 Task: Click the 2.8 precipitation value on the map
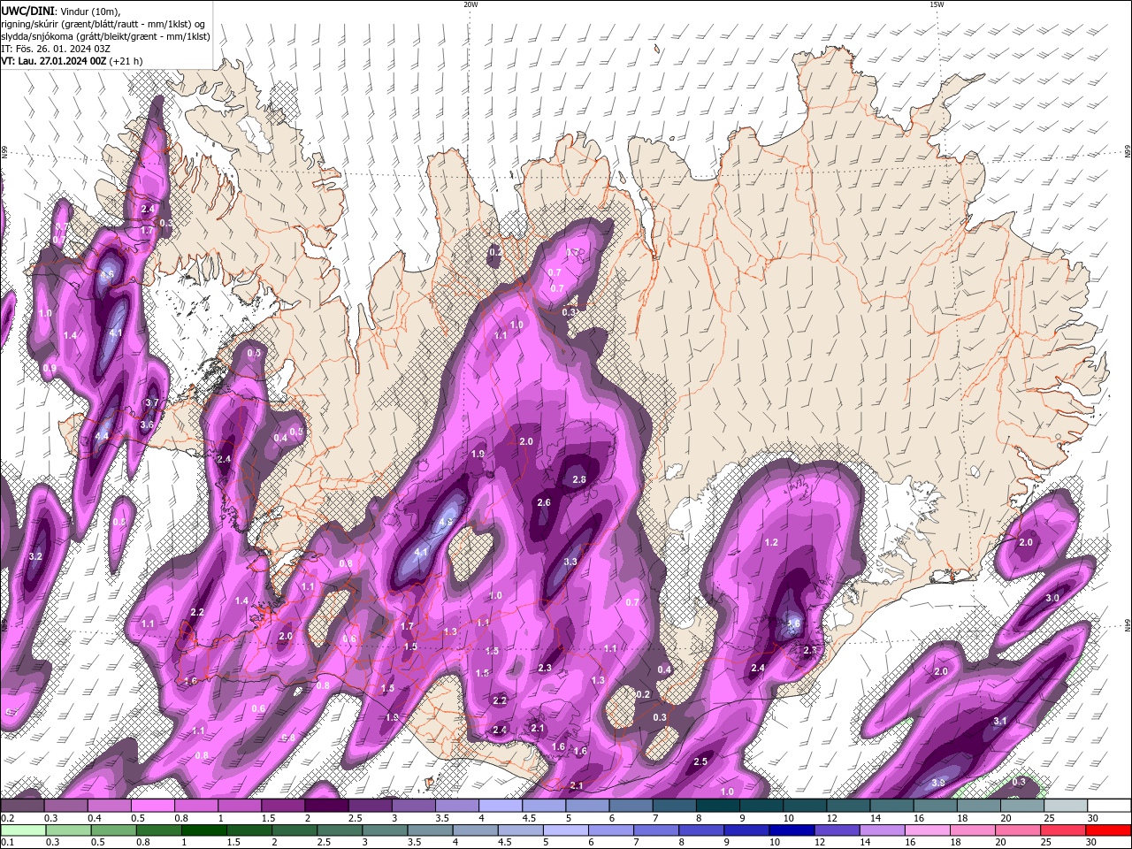pos(579,479)
